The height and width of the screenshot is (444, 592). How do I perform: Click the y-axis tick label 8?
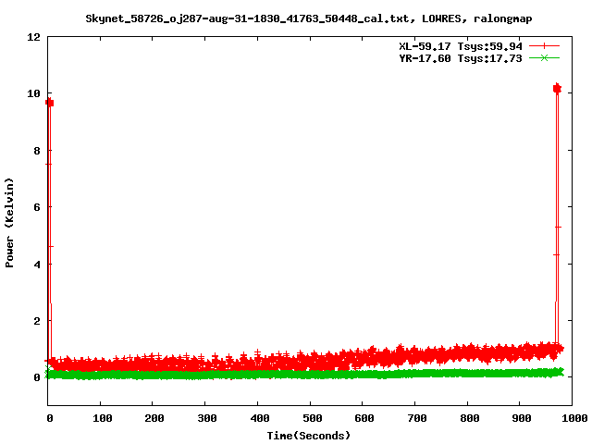[37, 151]
